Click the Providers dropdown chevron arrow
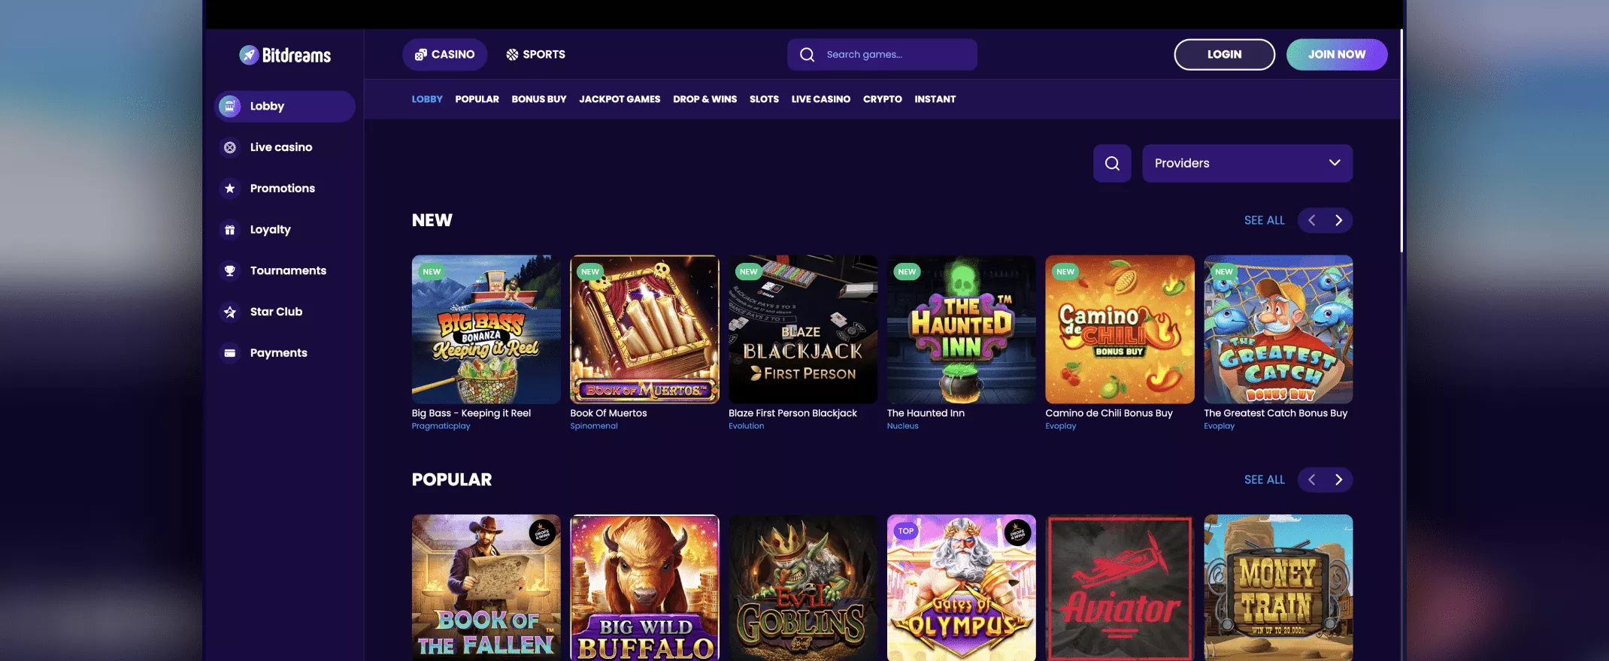 coord(1335,163)
